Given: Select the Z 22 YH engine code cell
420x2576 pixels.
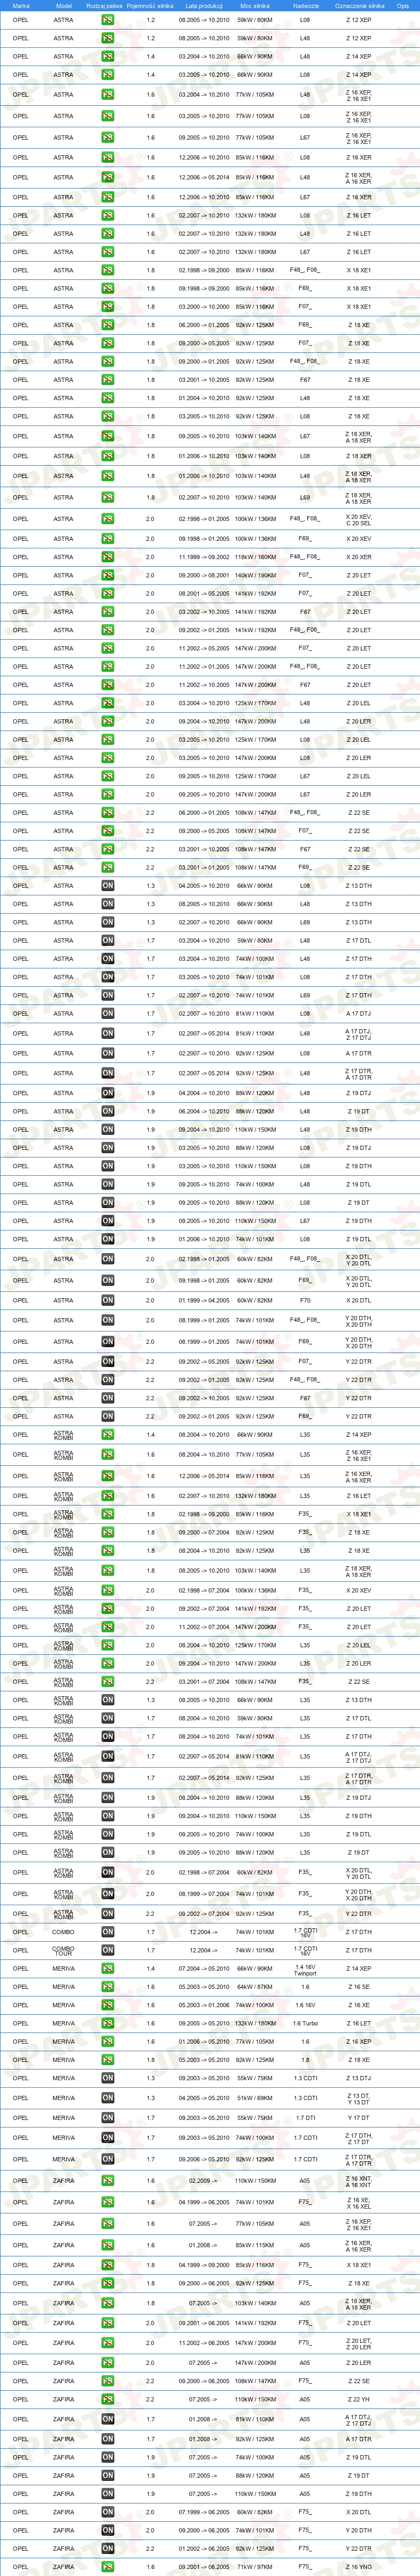Looking at the screenshot, I should pyautogui.click(x=359, y=2399).
